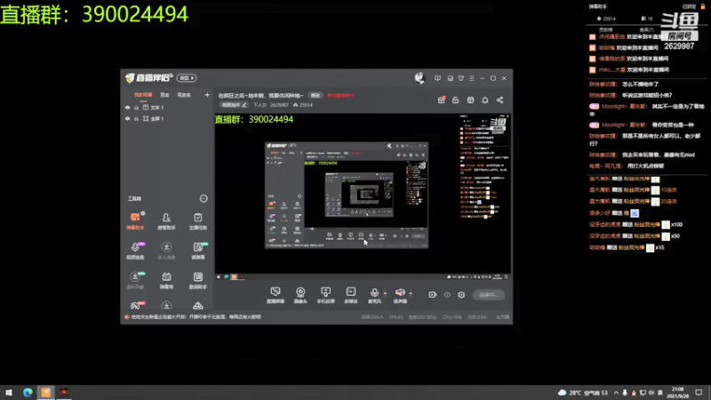
Task: Click the 虚拟形象 download tool
Action: pos(135,280)
